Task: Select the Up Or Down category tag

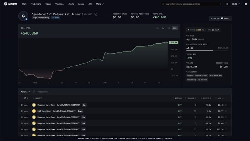Action: [203, 80]
